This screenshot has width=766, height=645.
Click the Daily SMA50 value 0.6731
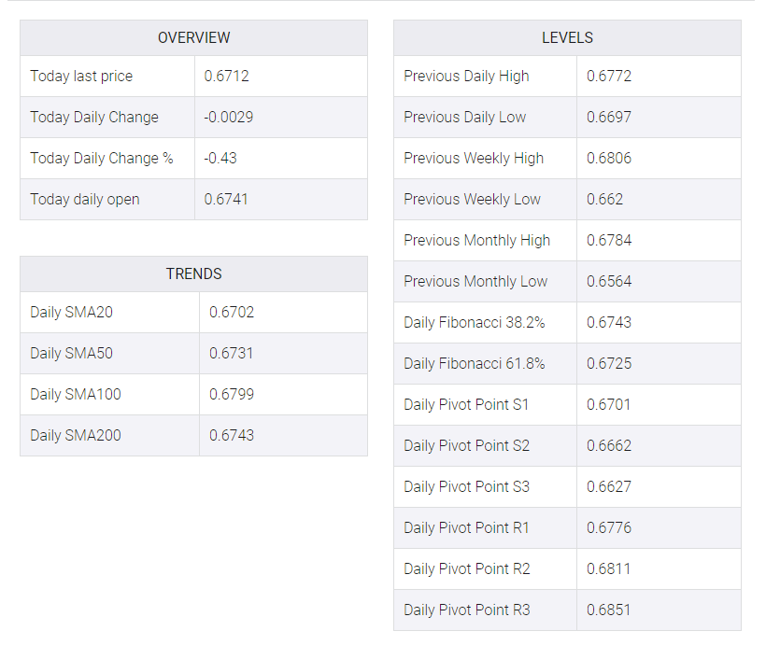tap(231, 353)
